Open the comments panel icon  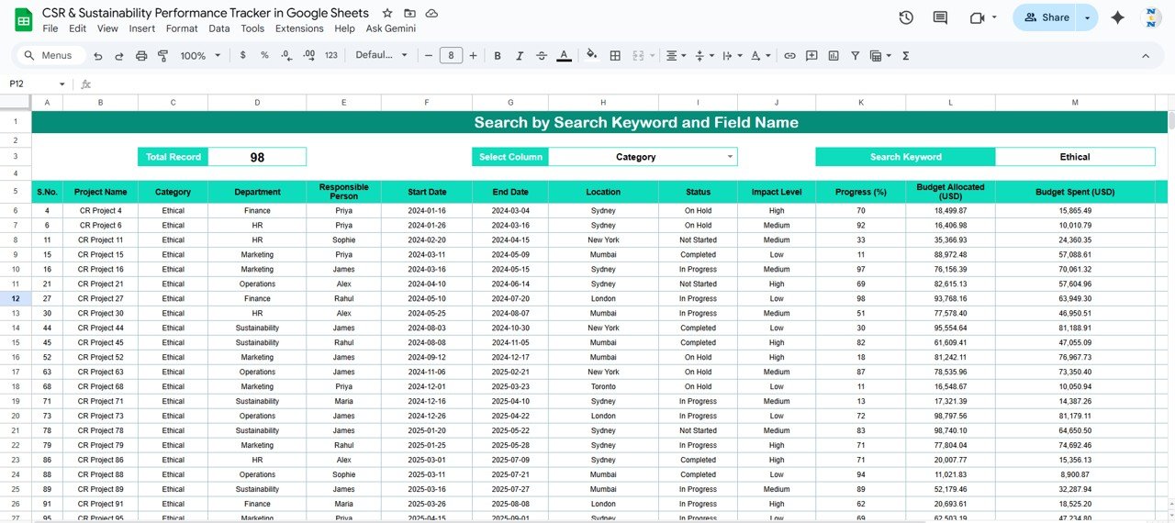point(940,17)
